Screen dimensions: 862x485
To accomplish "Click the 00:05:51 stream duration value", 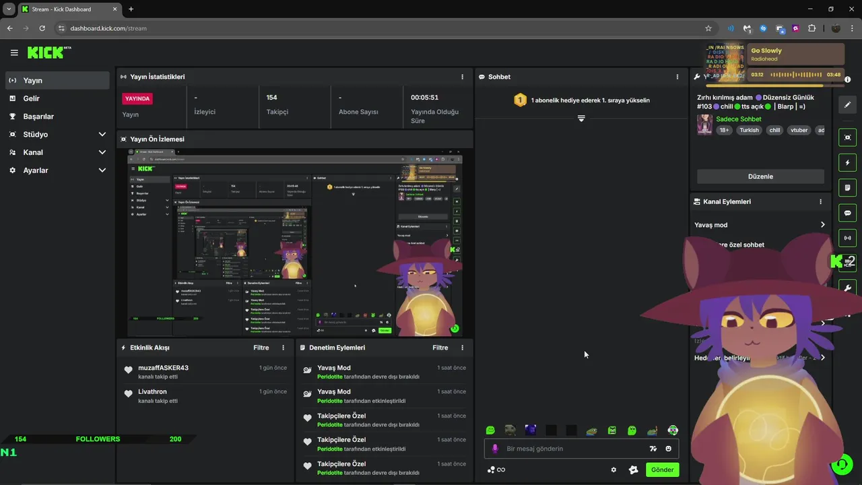I will [424, 98].
